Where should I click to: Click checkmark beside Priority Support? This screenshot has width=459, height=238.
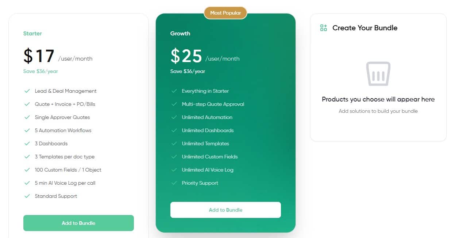(x=174, y=183)
